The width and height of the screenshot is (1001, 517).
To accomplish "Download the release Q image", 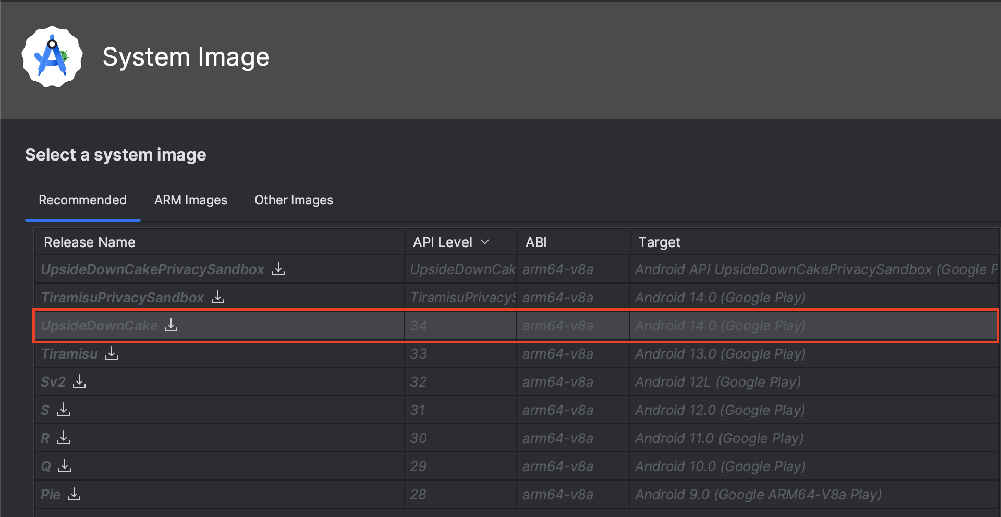I will 65,466.
